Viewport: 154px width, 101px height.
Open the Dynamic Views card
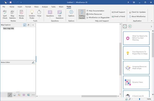click(x=136, y=82)
